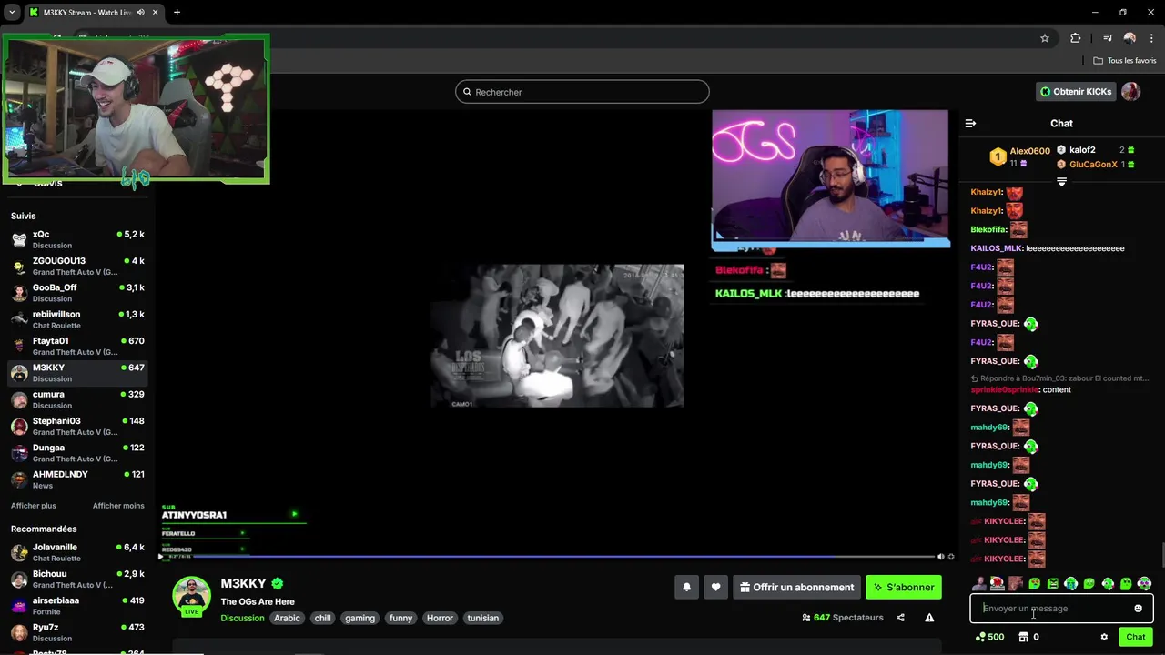Open the KICKs shop icon showing 0
Image resolution: width=1165 pixels, height=655 pixels.
tap(1029, 637)
